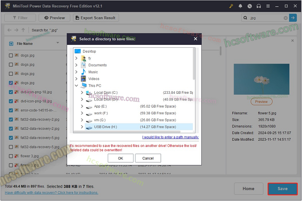Click OK in directory dialog
The height and width of the screenshot is (201, 302).
[120, 158]
